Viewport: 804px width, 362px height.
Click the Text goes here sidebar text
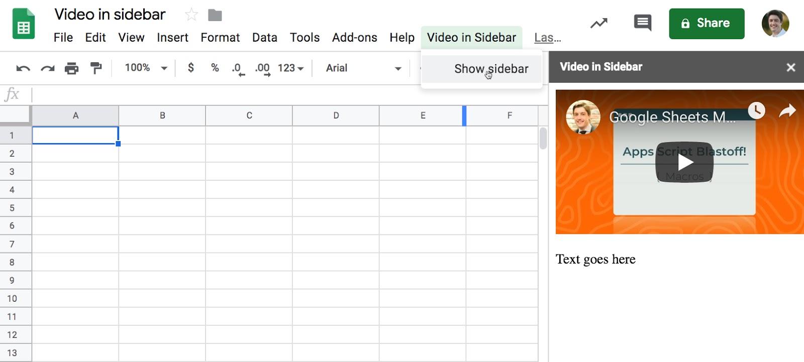(595, 259)
